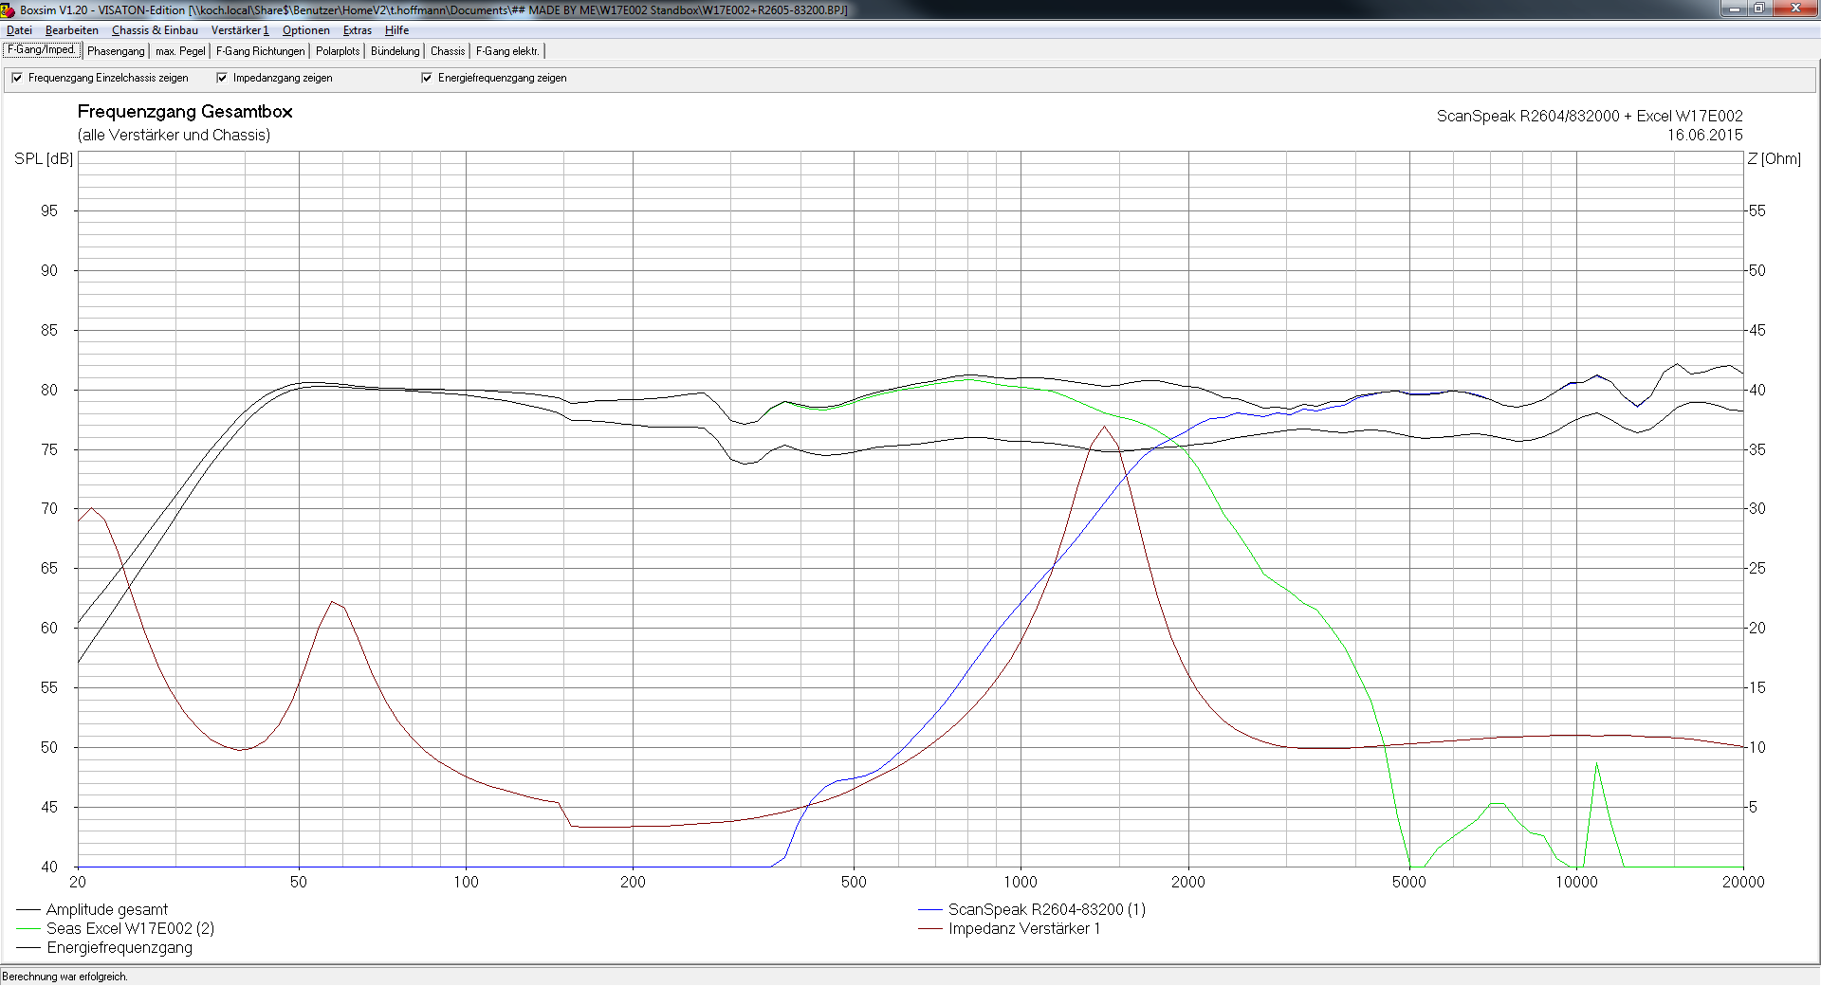This screenshot has width=1821, height=986.
Task: Open the Optionen menu
Action: [305, 30]
